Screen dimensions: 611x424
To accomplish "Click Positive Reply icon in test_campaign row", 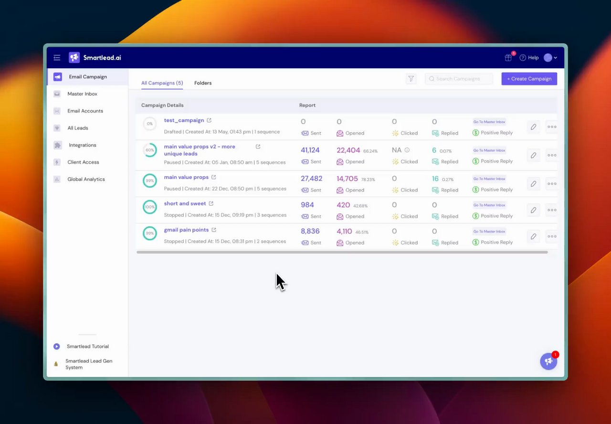I will pos(475,133).
